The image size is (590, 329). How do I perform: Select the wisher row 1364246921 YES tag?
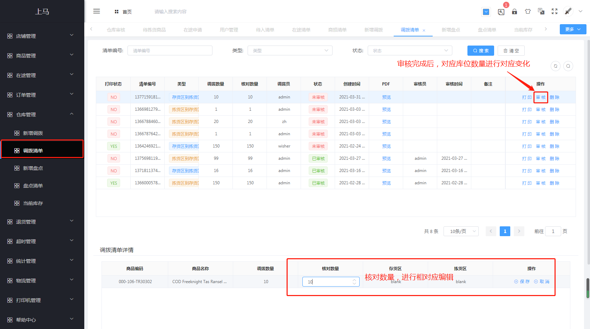pos(114,146)
